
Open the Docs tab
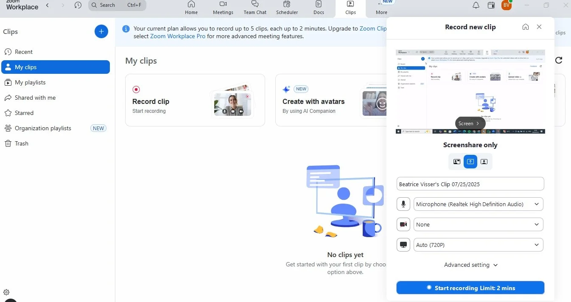pos(319,8)
